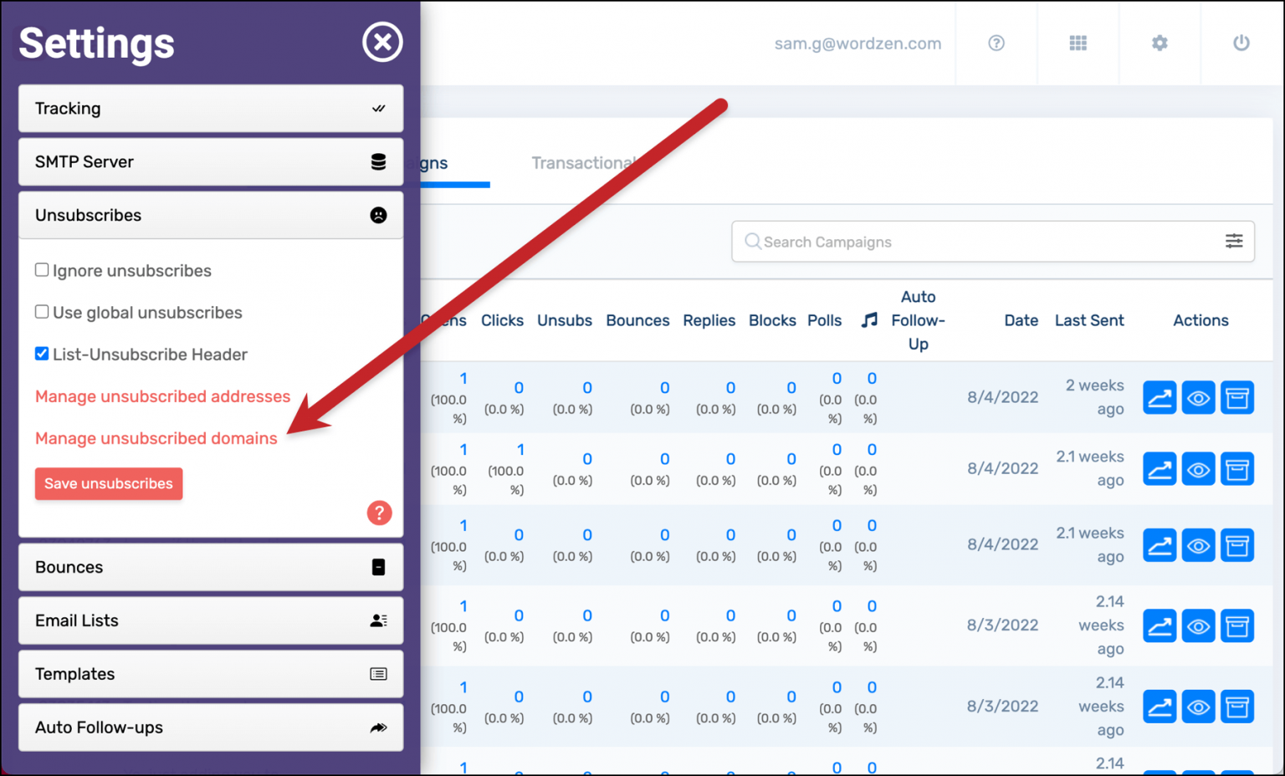Click the SMTP Server database icon
The image size is (1285, 776).
[x=379, y=161]
